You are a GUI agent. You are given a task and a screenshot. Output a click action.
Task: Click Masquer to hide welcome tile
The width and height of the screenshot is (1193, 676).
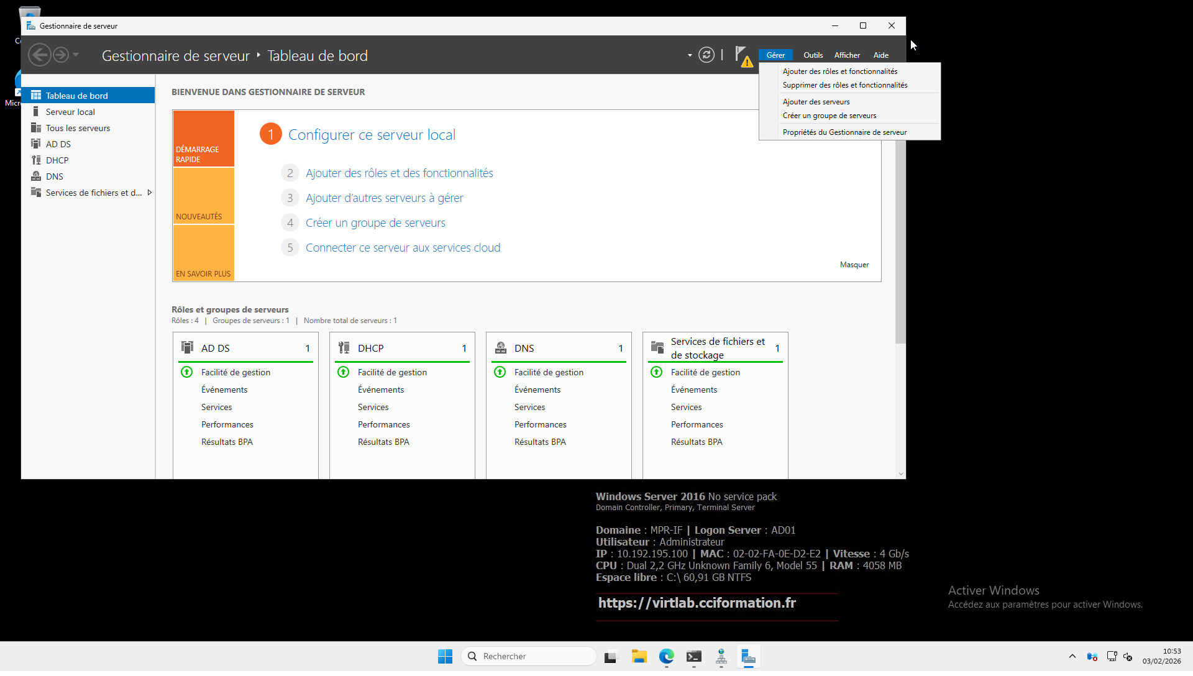coord(854,265)
